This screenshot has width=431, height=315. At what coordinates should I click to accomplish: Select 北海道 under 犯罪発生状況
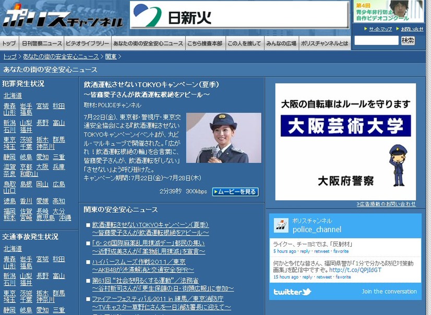tap(13, 95)
